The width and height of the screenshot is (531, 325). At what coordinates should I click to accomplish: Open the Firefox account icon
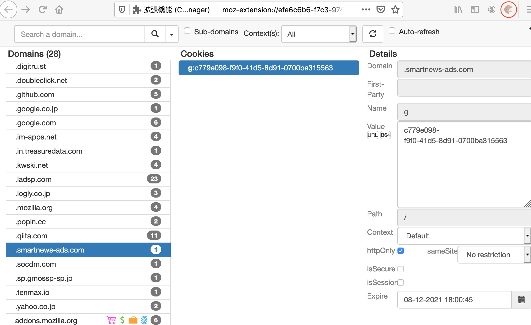tap(492, 10)
